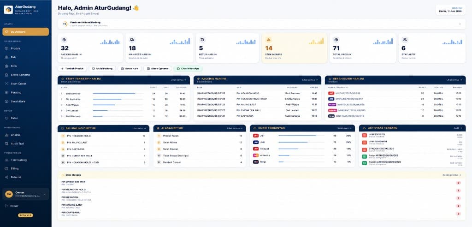The width and height of the screenshot is (472, 227).
Task: Click the Tambah Produk button
Action: click(x=72, y=69)
